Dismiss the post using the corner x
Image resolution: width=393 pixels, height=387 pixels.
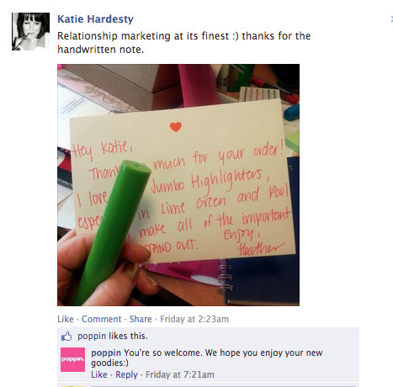coord(391,19)
